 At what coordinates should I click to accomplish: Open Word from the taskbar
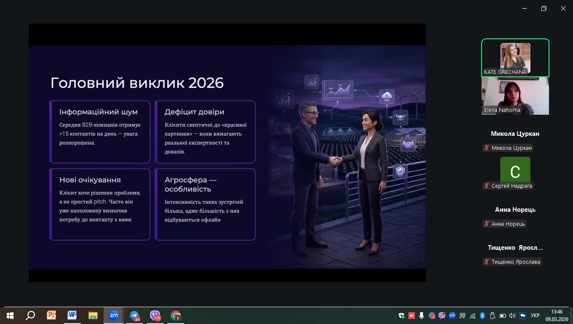[72, 316]
